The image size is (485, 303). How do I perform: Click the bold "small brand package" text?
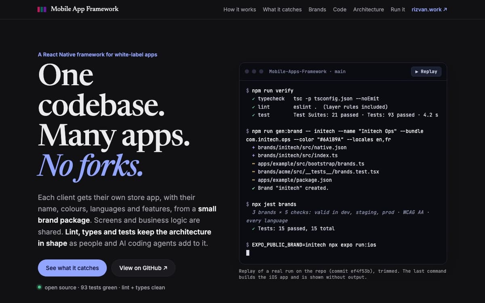(127, 215)
